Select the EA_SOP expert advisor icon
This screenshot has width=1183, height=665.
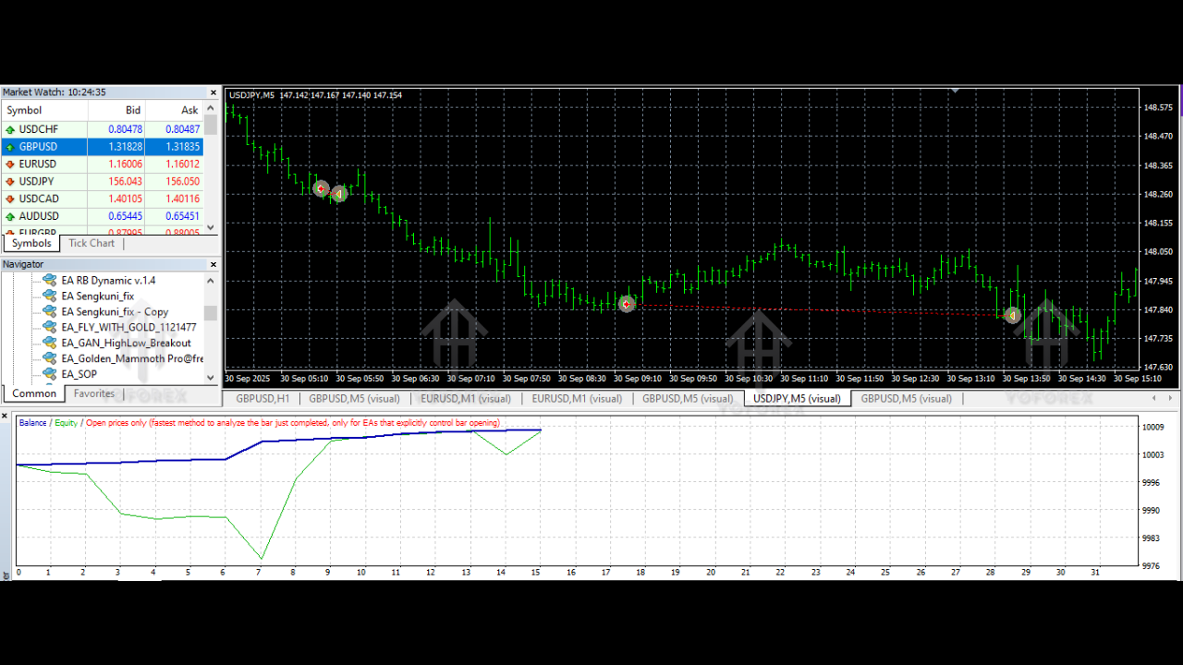pos(49,374)
